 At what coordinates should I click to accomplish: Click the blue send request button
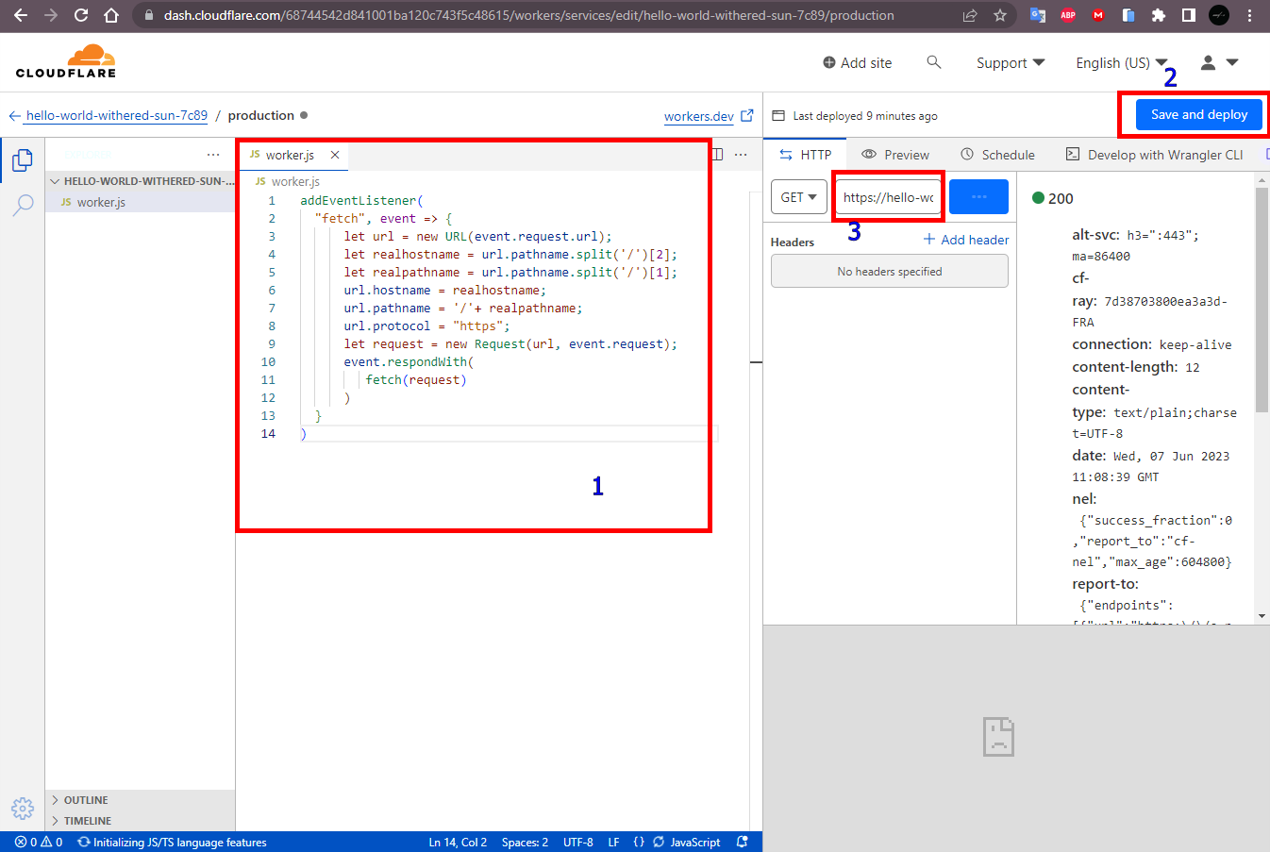(978, 197)
